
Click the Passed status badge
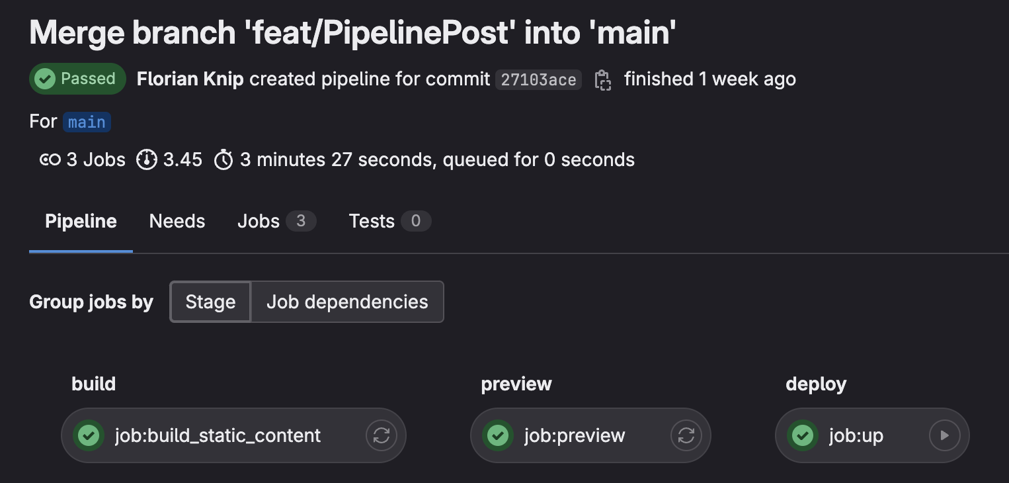[77, 79]
